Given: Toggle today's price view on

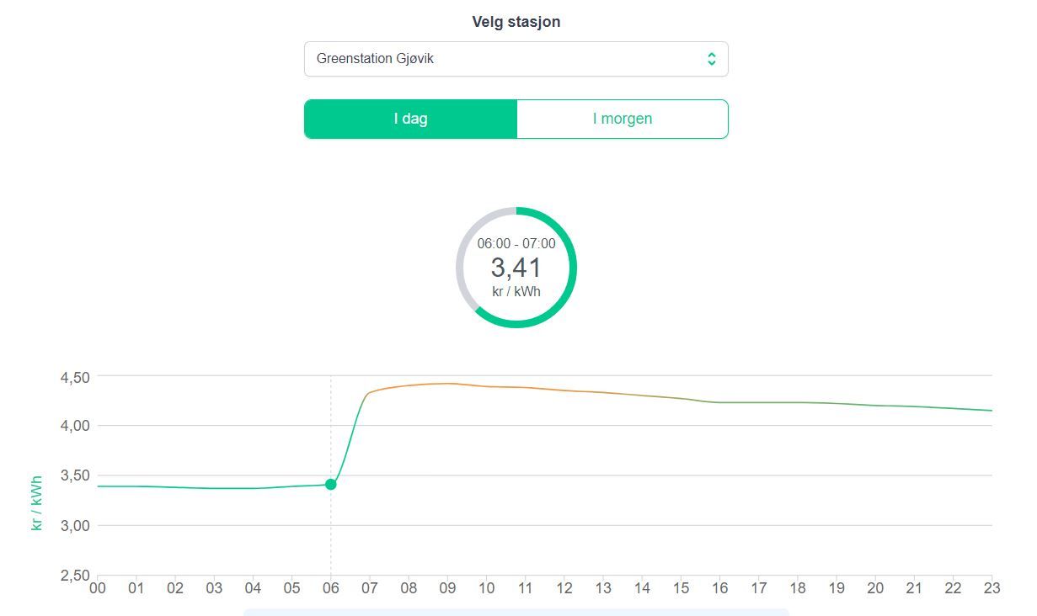Looking at the screenshot, I should [x=410, y=119].
